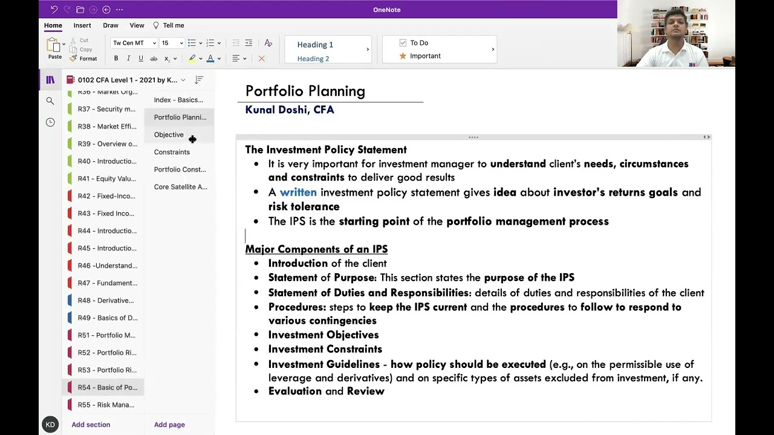Screen dimensions: 774x435
Task: Expand the heading styles gallery
Action: [368, 50]
